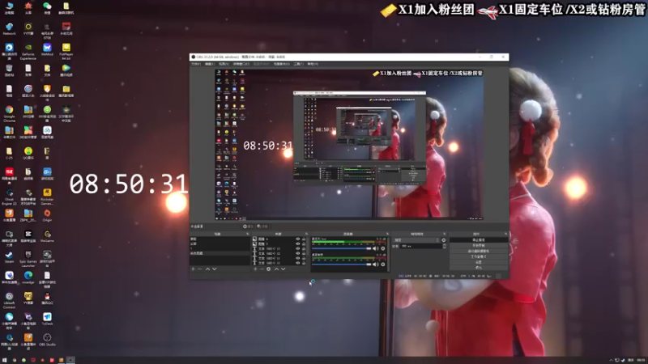Click 属性 properties button above Scenes panel
The image size is (648, 364).
pos(248,226)
